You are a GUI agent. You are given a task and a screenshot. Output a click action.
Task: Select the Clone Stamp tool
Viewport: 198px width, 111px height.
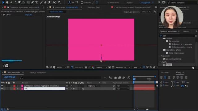[45, 2]
